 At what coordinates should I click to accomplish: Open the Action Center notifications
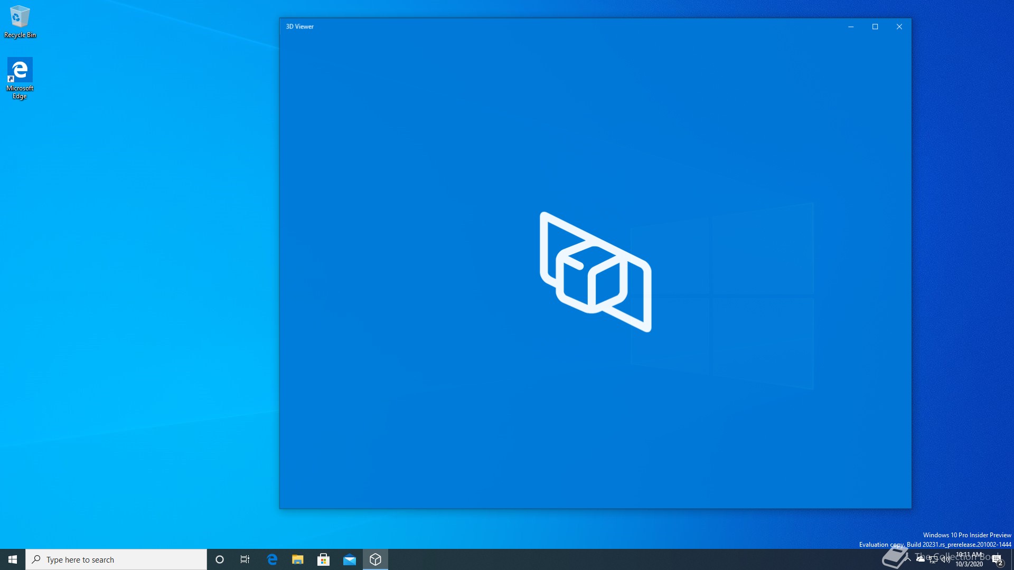click(997, 559)
